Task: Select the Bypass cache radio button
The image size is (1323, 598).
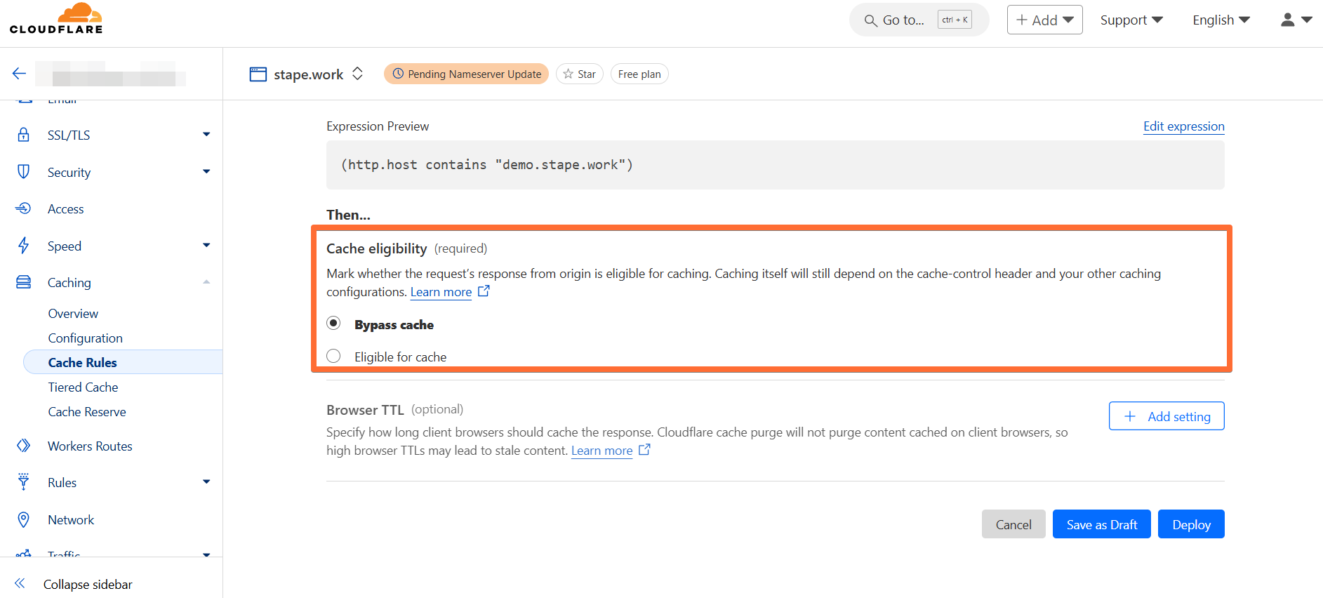Action: [333, 323]
